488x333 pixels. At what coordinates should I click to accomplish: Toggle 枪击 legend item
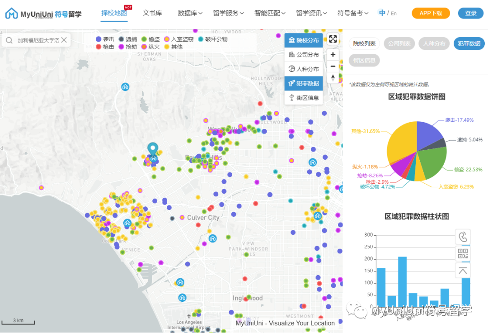105,47
